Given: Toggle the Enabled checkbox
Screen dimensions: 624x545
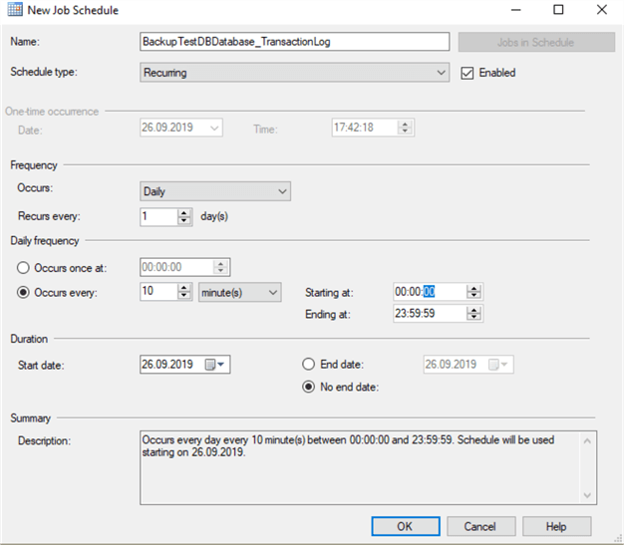Looking at the screenshot, I should pos(468,73).
